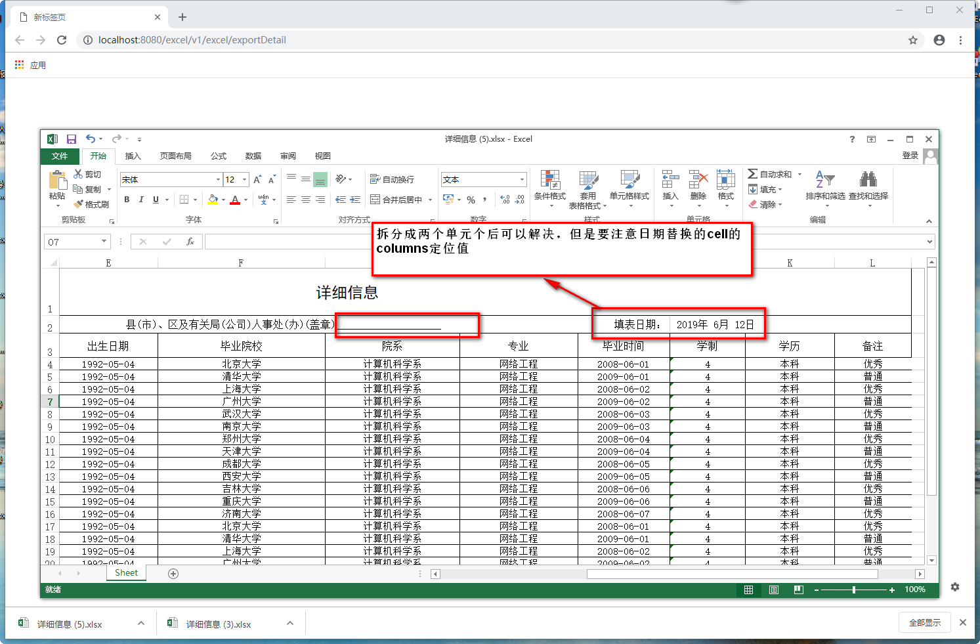This screenshot has height=644, width=980.
Task: Toggle italic formatting
Action: coord(141,200)
